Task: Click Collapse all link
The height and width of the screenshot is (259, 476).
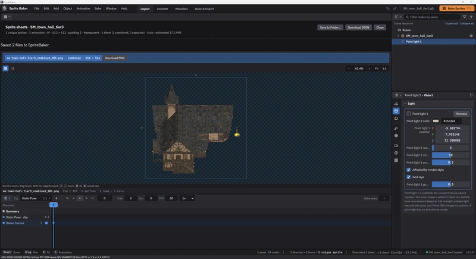Action: tap(466, 23)
